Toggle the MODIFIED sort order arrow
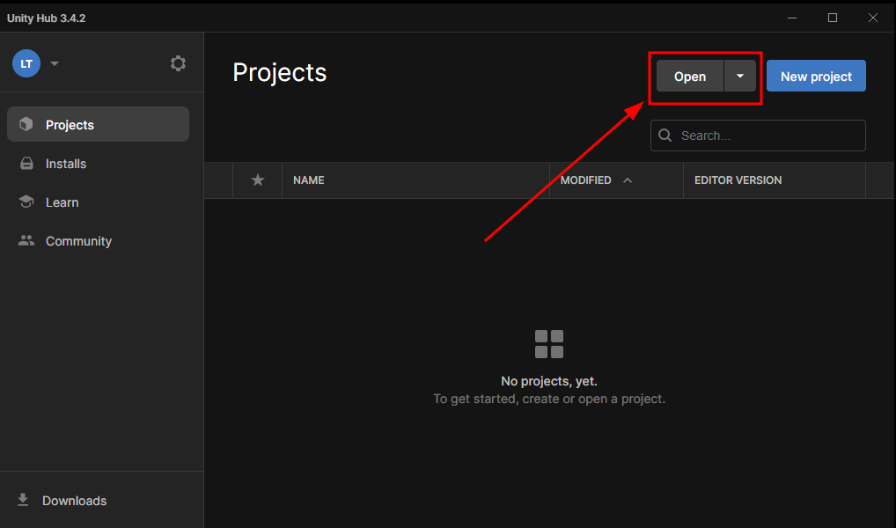The image size is (896, 528). click(x=628, y=180)
